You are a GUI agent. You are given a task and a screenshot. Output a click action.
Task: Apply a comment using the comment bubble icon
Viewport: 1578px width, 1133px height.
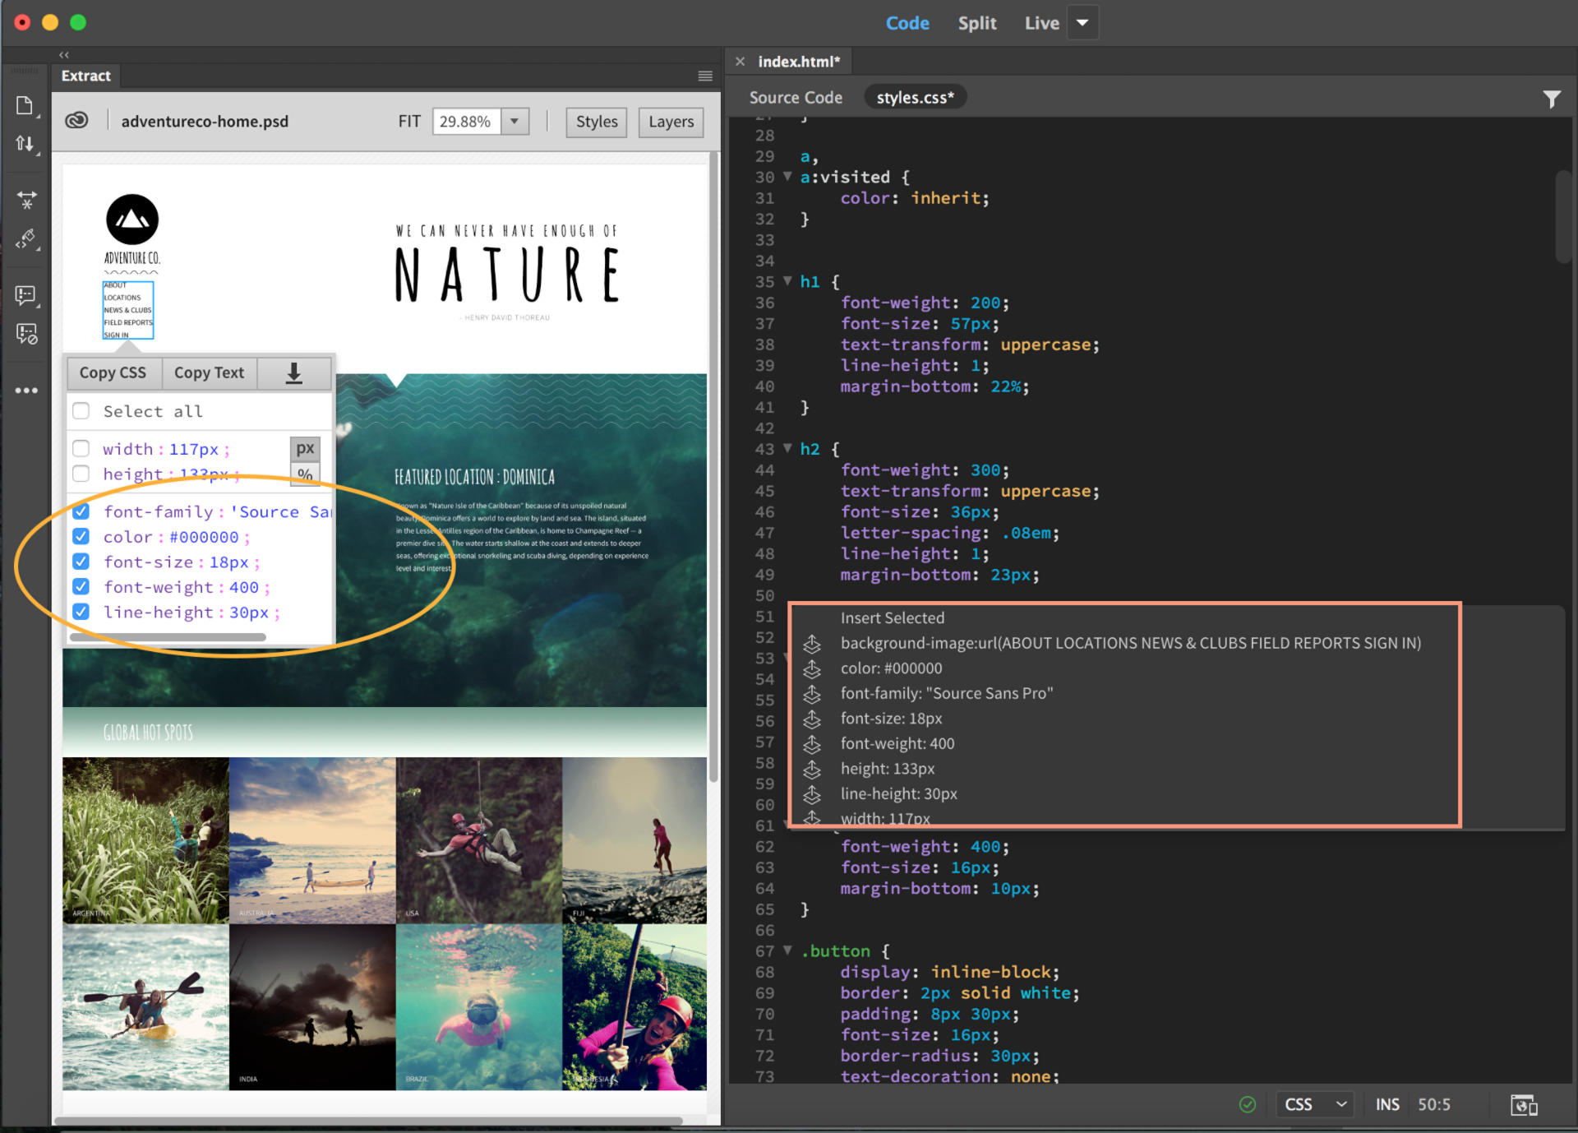tap(25, 295)
